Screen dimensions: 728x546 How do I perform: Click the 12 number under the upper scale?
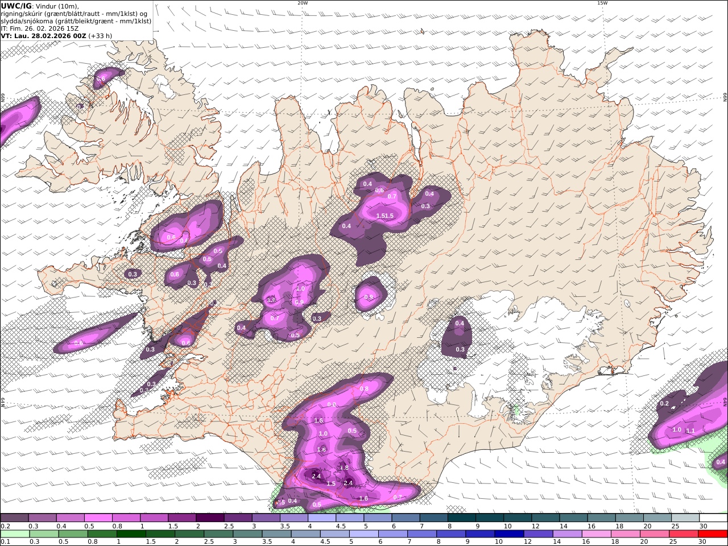coord(536,526)
